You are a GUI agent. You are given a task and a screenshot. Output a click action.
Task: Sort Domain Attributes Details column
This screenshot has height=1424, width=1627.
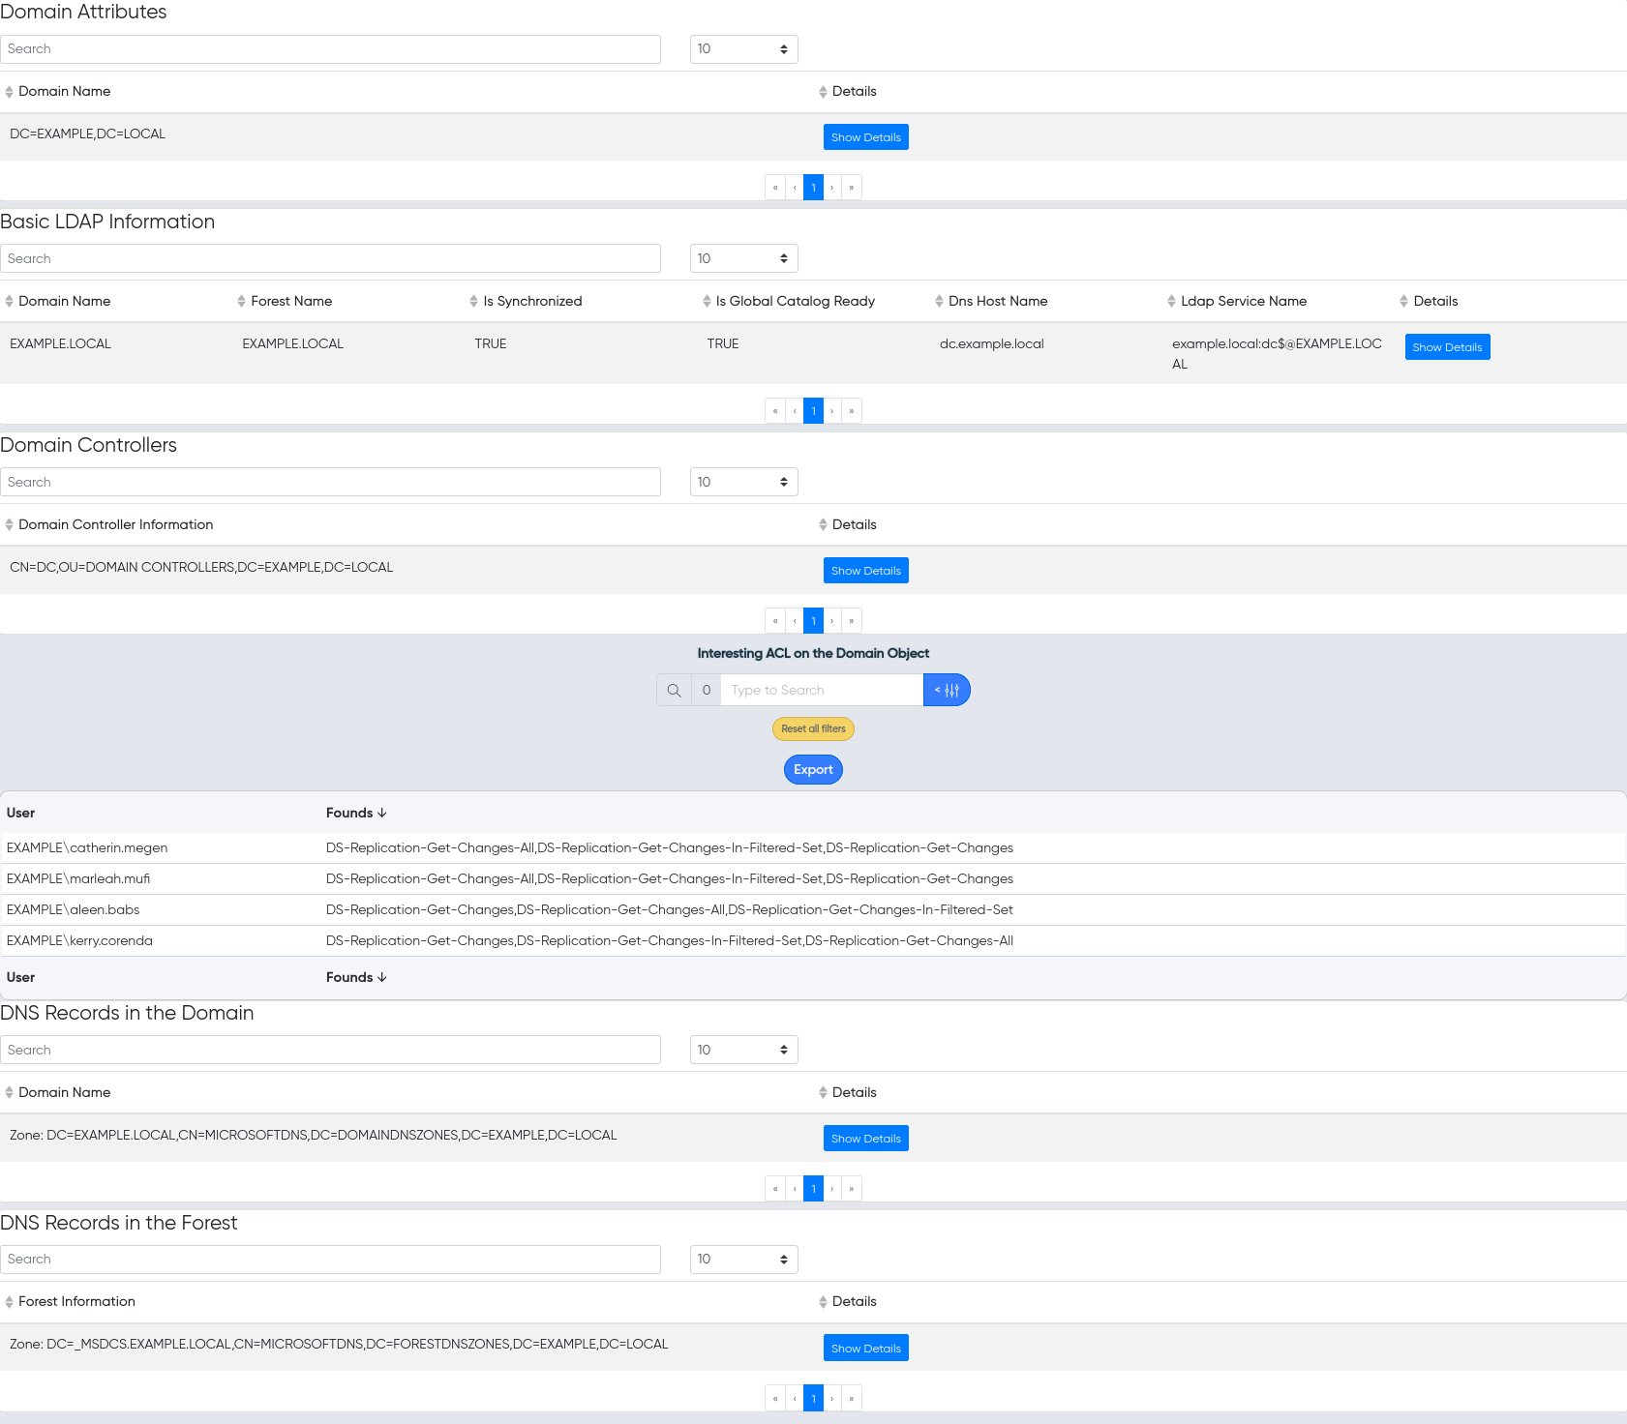click(848, 92)
